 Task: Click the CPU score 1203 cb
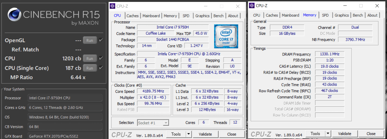coord(72,58)
